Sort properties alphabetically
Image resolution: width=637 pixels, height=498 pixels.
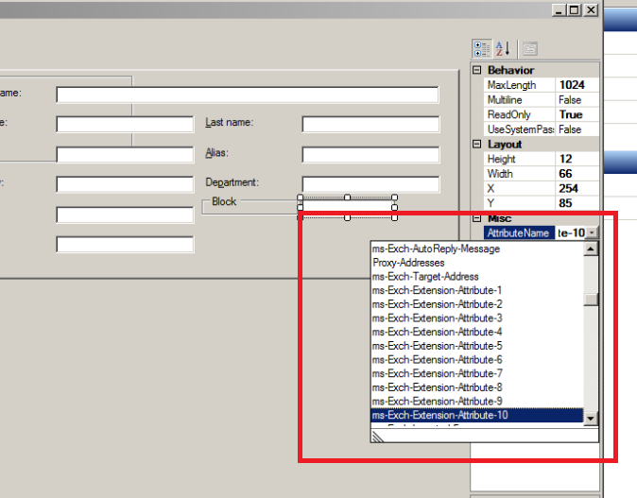pos(503,49)
